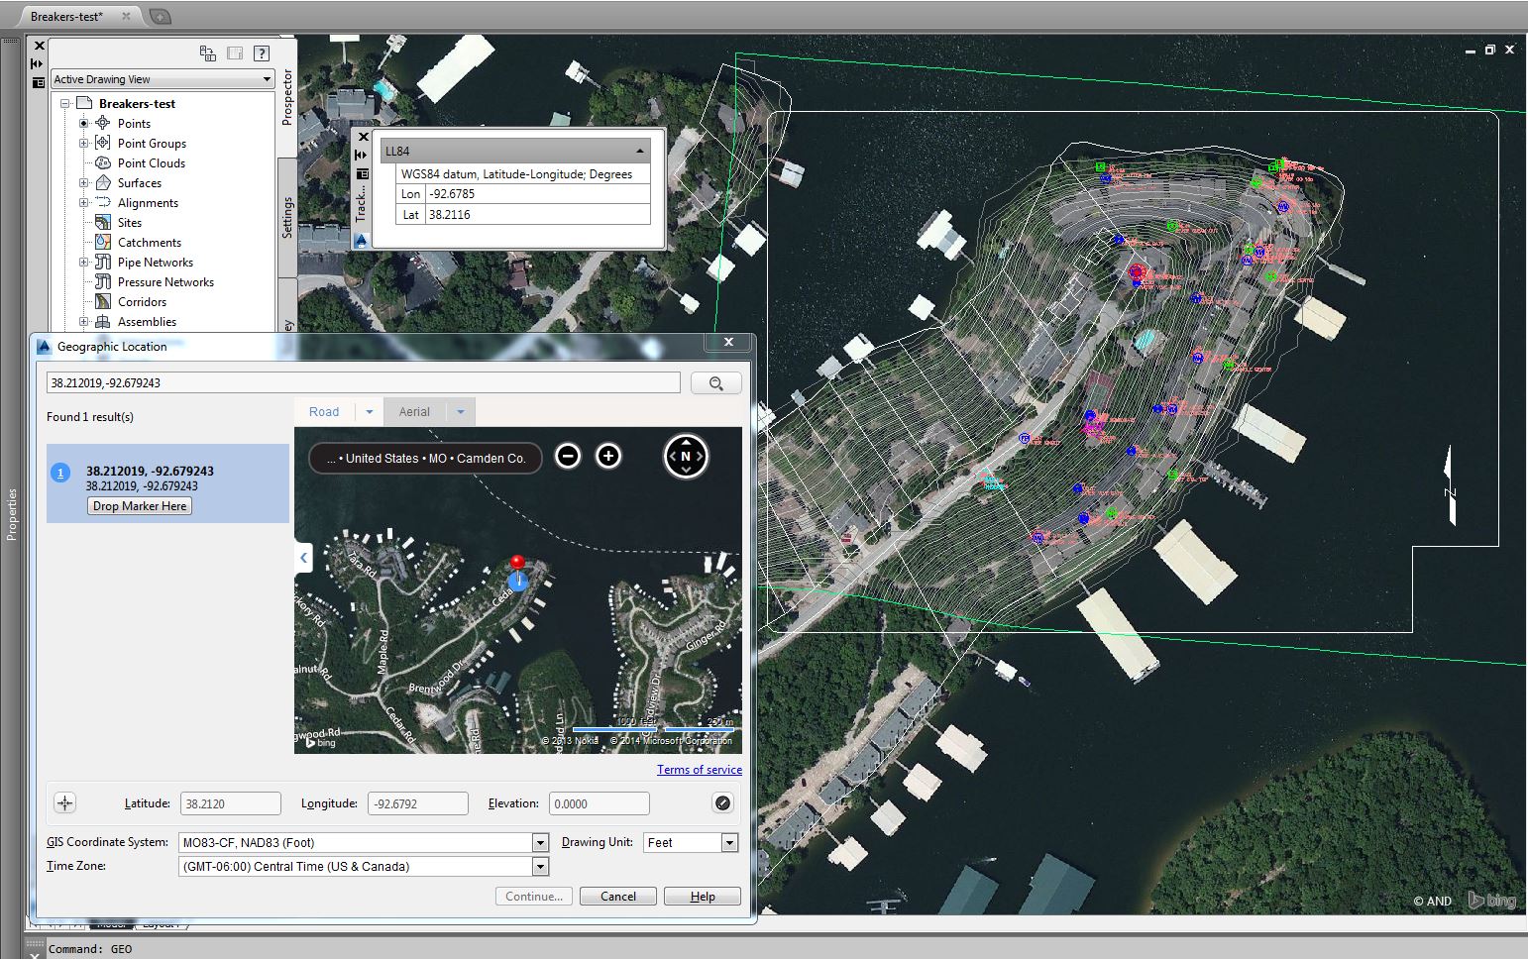Click the pick-location crosshair button beside Latitude
This screenshot has width=1528, height=959.
coord(64,803)
